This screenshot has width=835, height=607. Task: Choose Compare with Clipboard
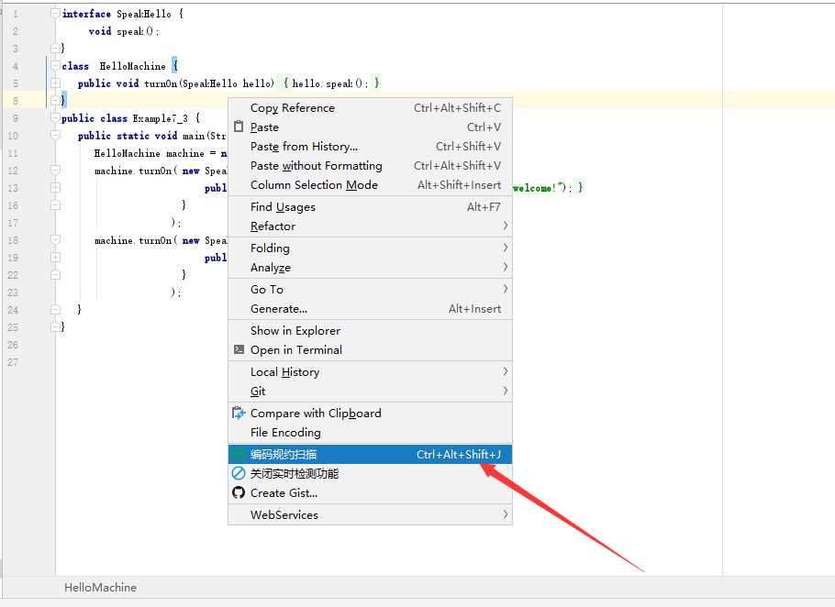click(x=370, y=413)
